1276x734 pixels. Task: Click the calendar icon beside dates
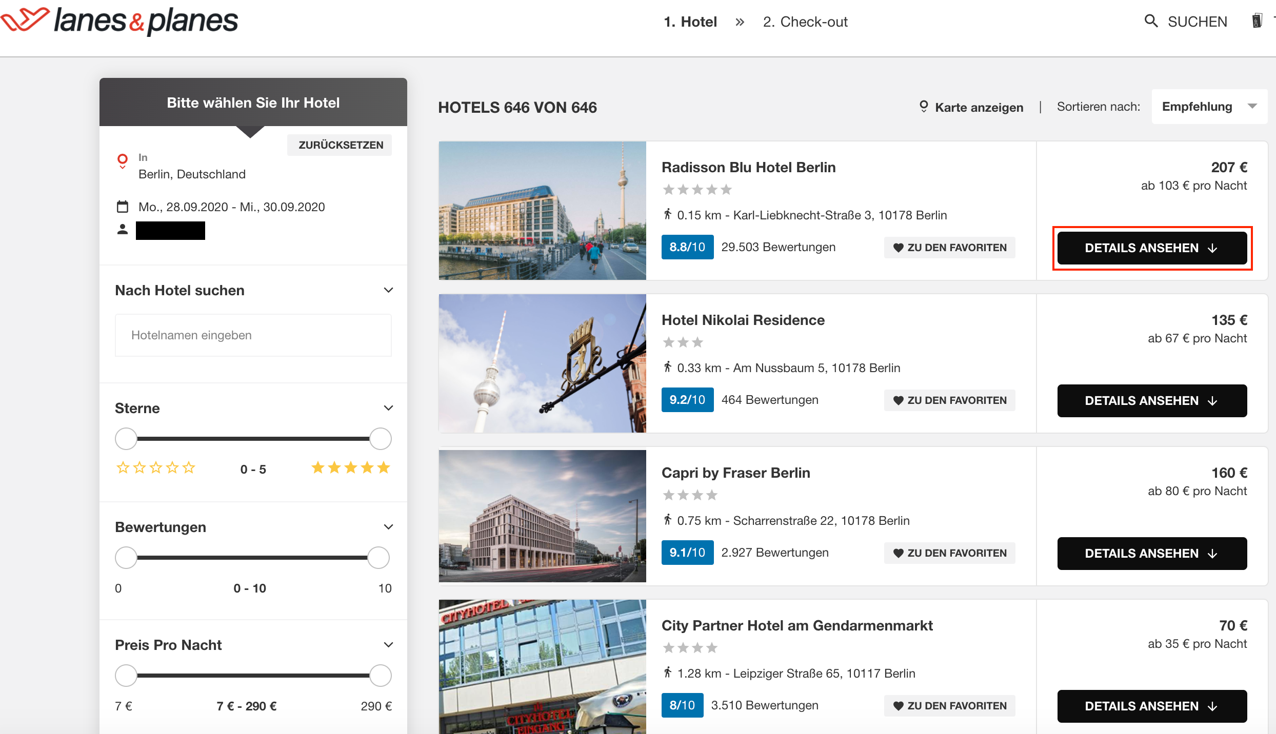coord(123,207)
